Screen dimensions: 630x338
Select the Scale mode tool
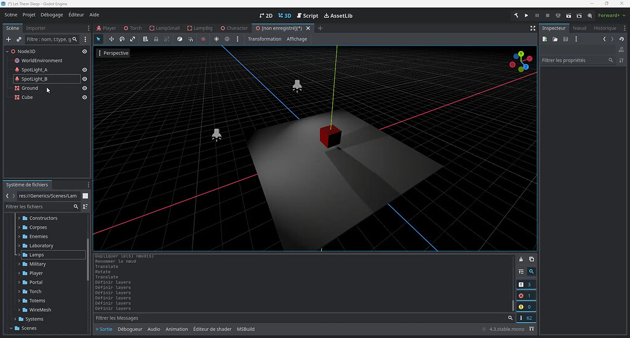tap(133, 39)
